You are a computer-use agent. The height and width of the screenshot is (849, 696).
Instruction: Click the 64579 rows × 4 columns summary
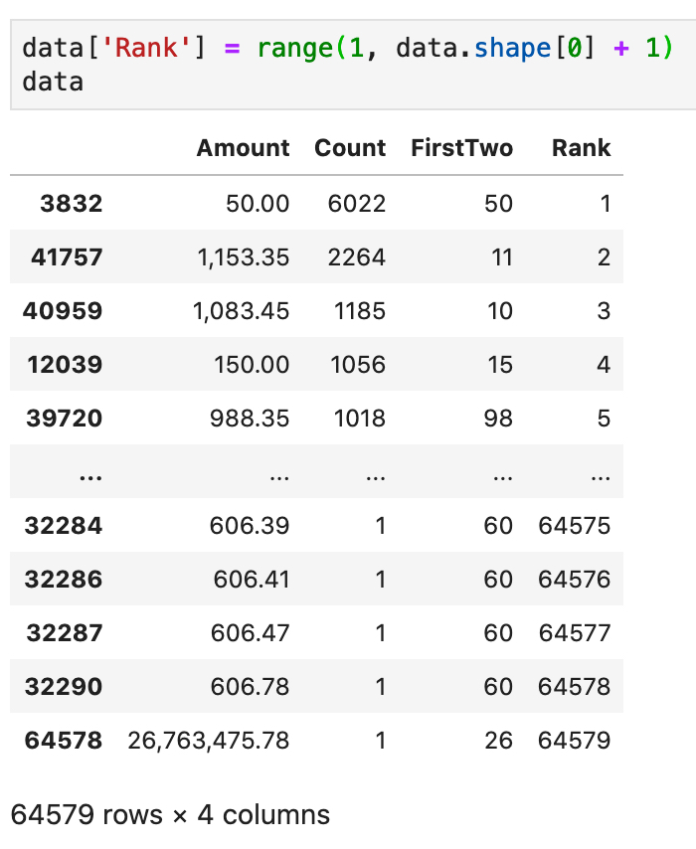tap(170, 814)
